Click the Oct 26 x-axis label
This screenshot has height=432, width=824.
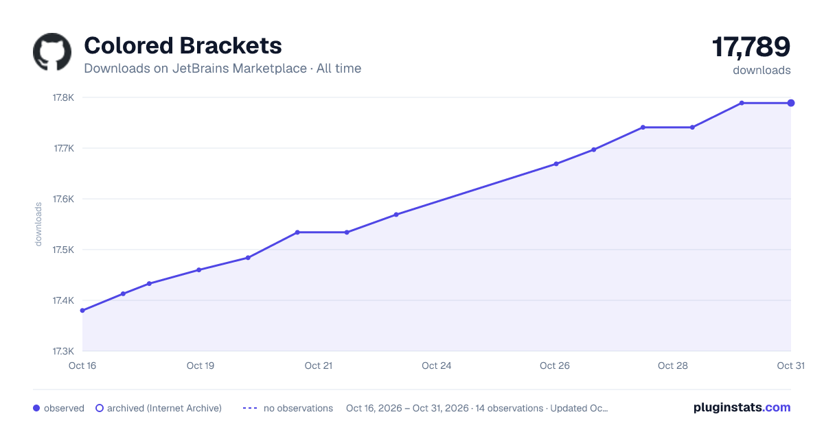(x=555, y=365)
